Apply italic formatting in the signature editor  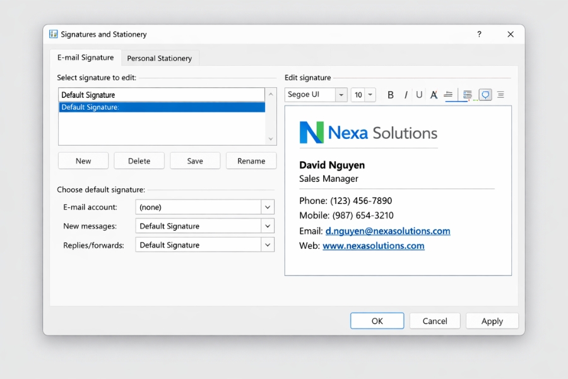point(405,95)
